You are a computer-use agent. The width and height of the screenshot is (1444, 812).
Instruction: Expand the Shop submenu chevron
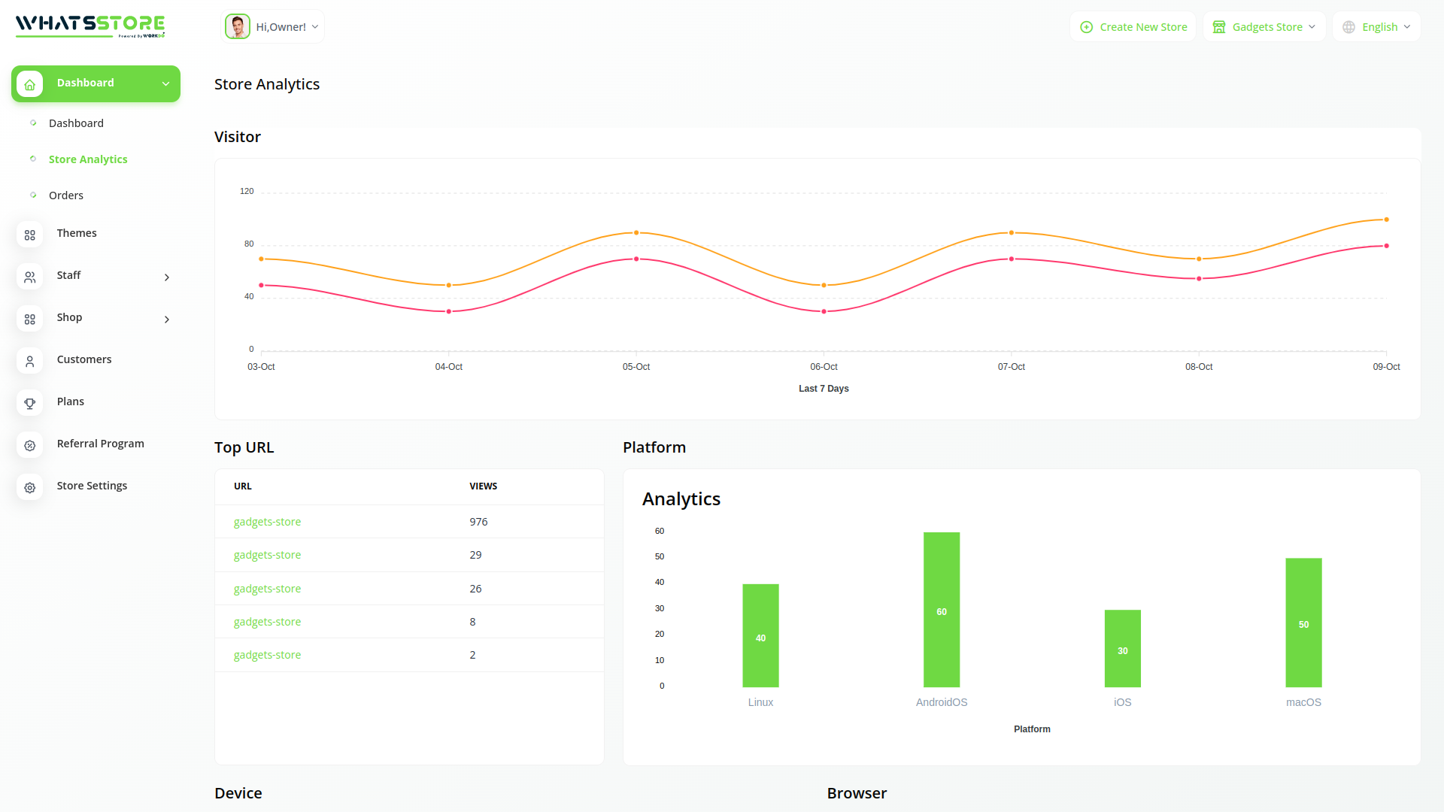167,320
